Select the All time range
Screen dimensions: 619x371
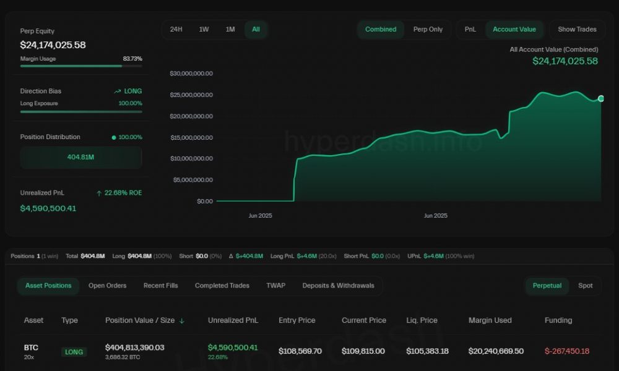point(256,29)
